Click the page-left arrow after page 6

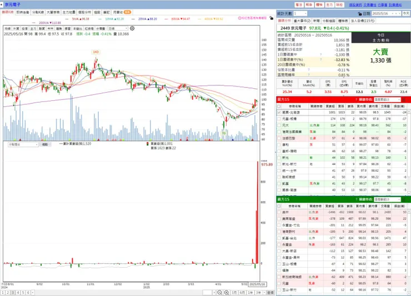tap(33, 293)
